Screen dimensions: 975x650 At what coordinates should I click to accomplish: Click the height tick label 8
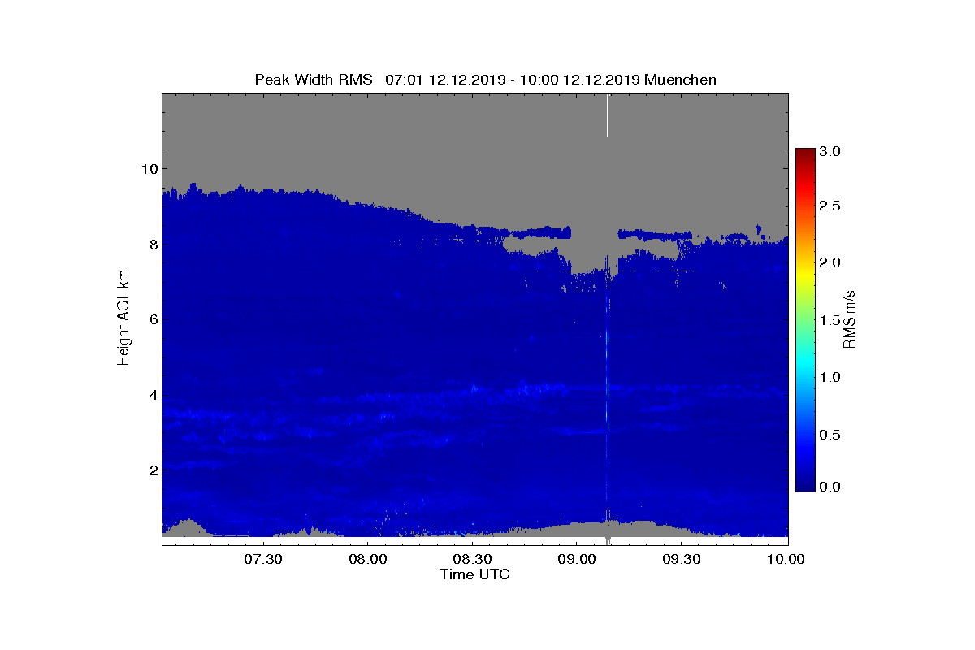pyautogui.click(x=152, y=244)
